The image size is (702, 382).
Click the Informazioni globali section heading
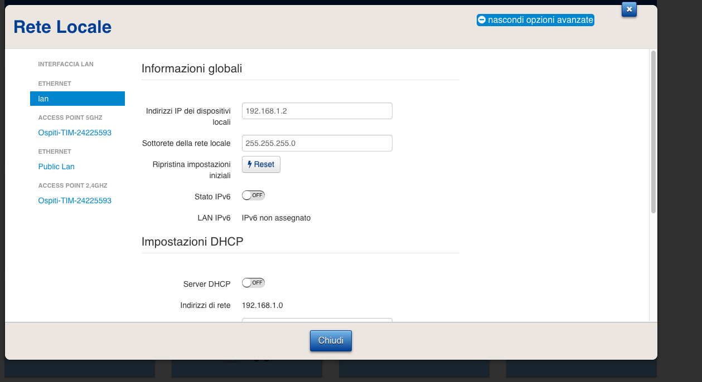(x=192, y=68)
